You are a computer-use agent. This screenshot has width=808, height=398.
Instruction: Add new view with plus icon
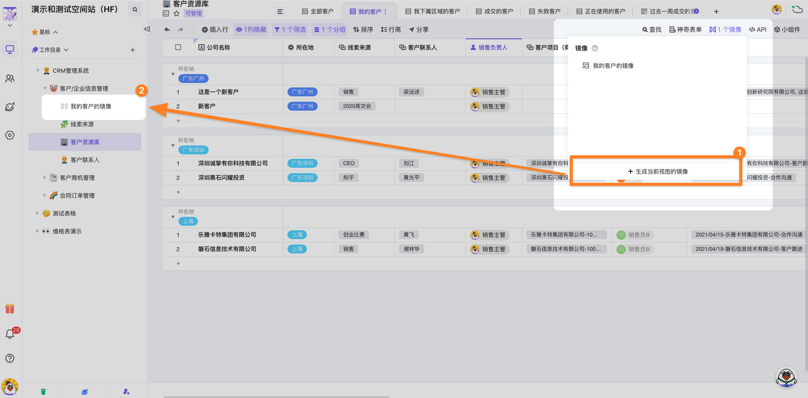point(716,12)
